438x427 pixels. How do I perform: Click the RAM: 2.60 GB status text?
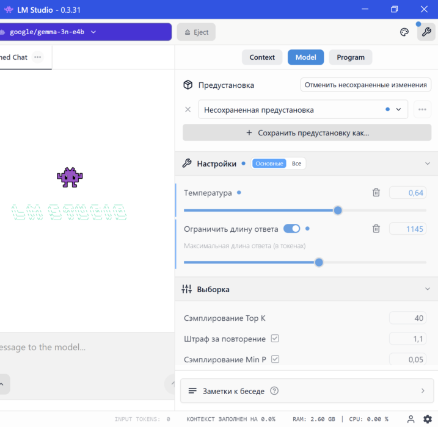point(314,419)
